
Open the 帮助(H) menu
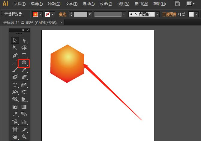(160, 4)
